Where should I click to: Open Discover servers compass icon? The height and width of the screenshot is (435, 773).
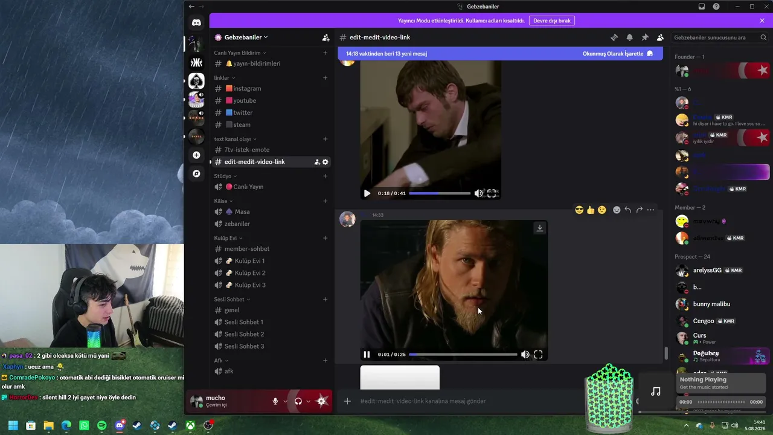196,173
